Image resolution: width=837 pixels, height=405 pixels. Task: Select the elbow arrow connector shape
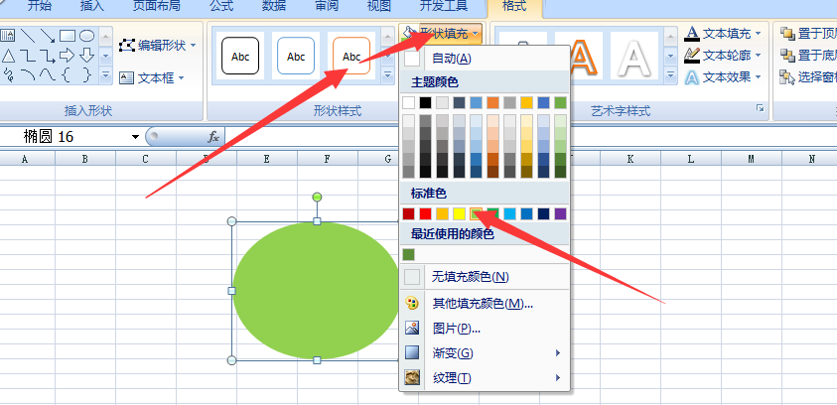[48, 55]
